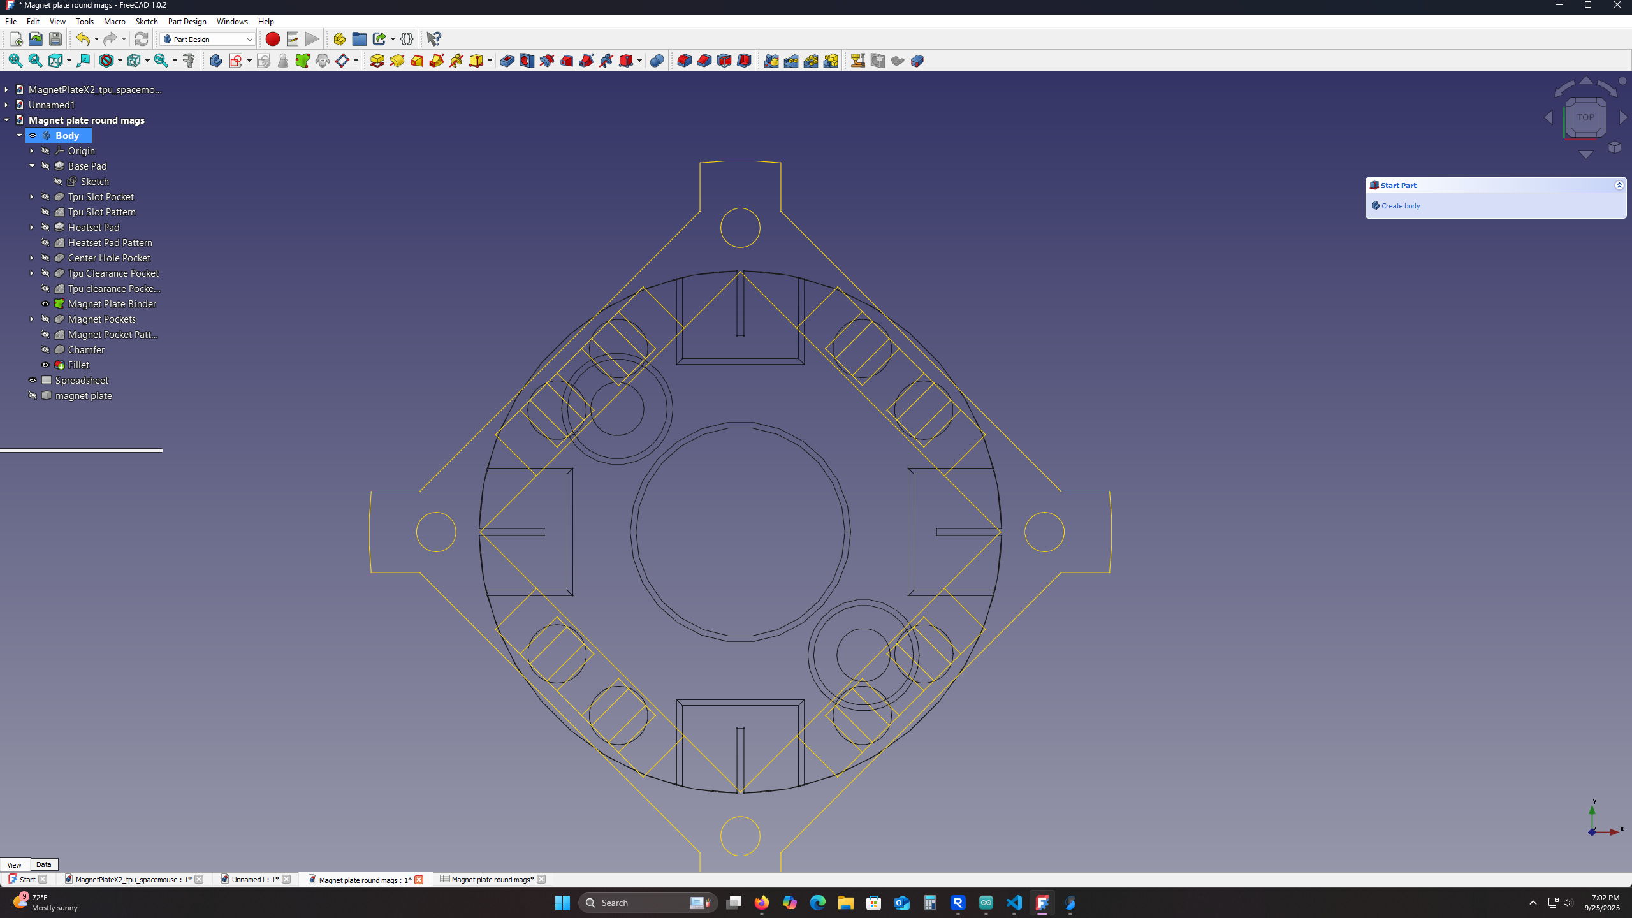This screenshot has height=918, width=1632.
Task: Click the Measure tool icon
Action: pos(189,61)
